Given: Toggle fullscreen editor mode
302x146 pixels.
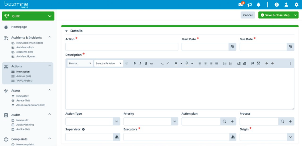Looking at the screenshot, I should tap(258, 63).
